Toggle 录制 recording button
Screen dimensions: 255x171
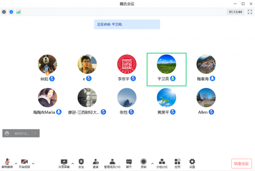coord(144,162)
